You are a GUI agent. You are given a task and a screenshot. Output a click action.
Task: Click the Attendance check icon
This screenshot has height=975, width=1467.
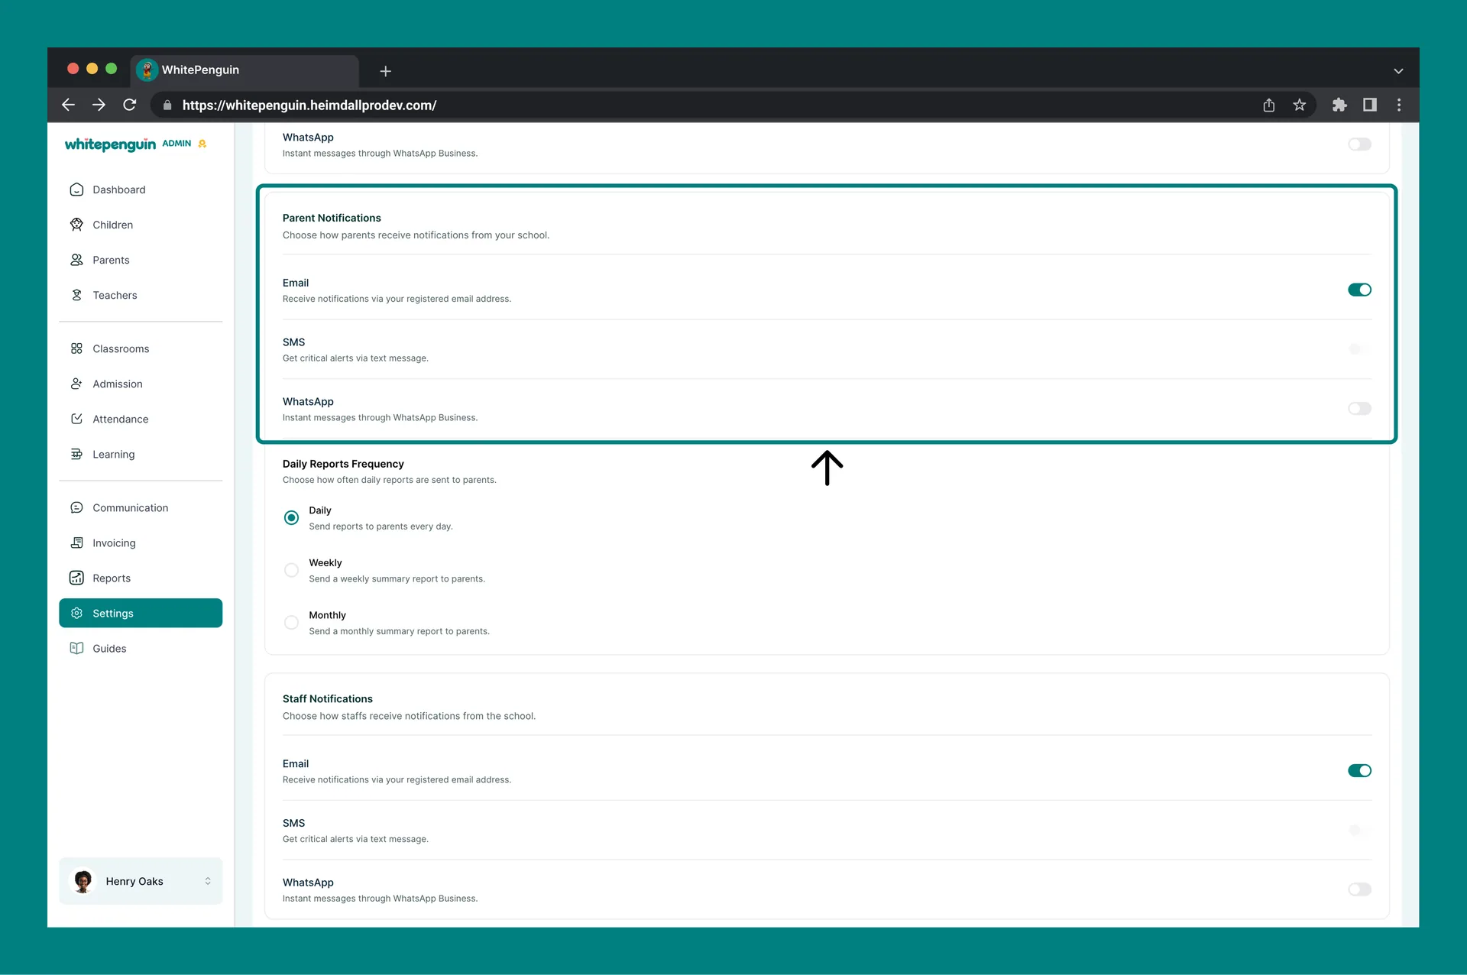[76, 419]
